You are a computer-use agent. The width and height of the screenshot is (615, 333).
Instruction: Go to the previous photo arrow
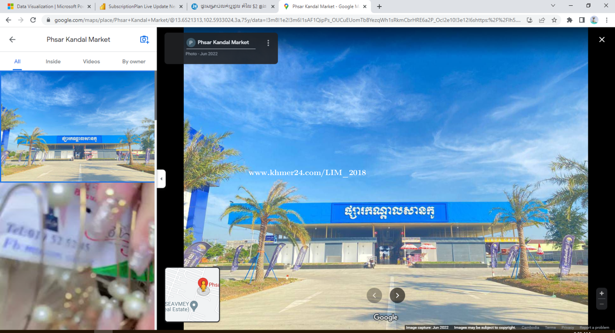(x=374, y=295)
